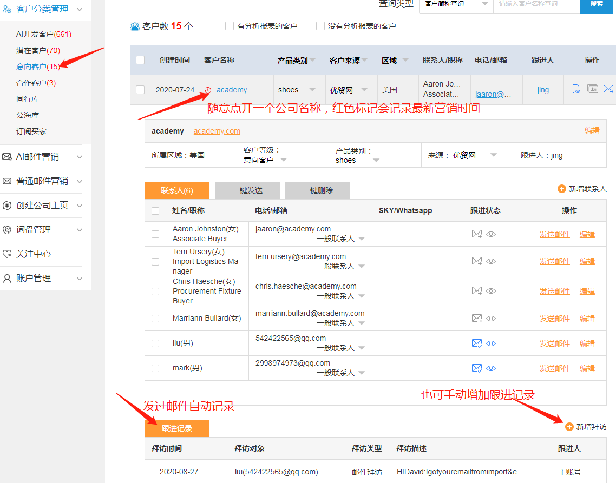Open the 来源 优贸网 dropdown in detail panel
The image size is (616, 483).
coord(494,155)
